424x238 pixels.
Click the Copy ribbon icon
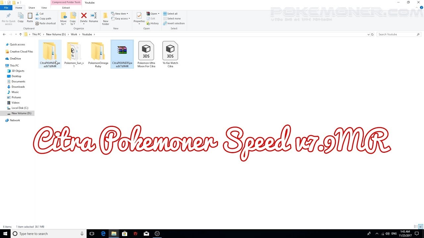[21, 18]
